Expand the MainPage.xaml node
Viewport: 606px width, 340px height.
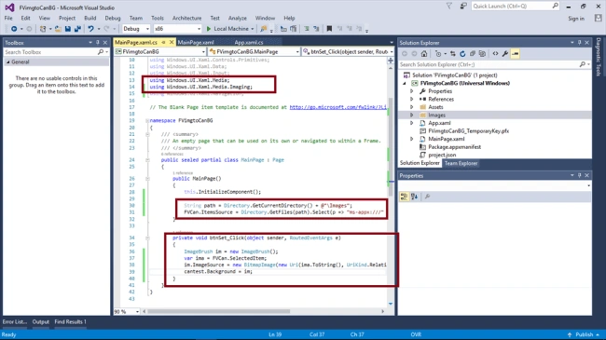tap(411, 139)
